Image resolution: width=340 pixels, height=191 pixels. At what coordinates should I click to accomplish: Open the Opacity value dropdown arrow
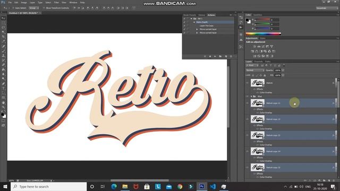[283, 71]
